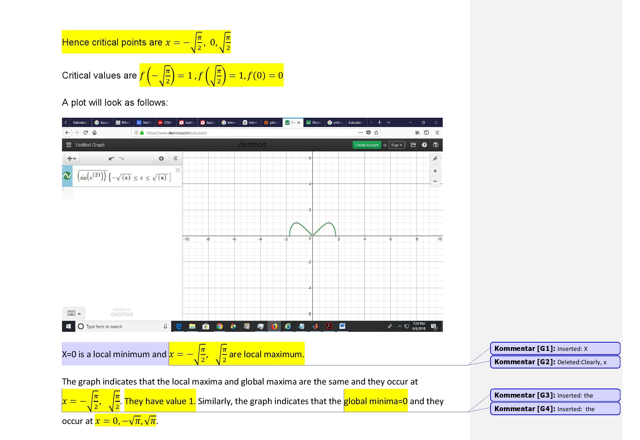Image resolution: width=640 pixels, height=440 pixels.
Task: Open Word from the taskbar
Action: [x=342, y=326]
